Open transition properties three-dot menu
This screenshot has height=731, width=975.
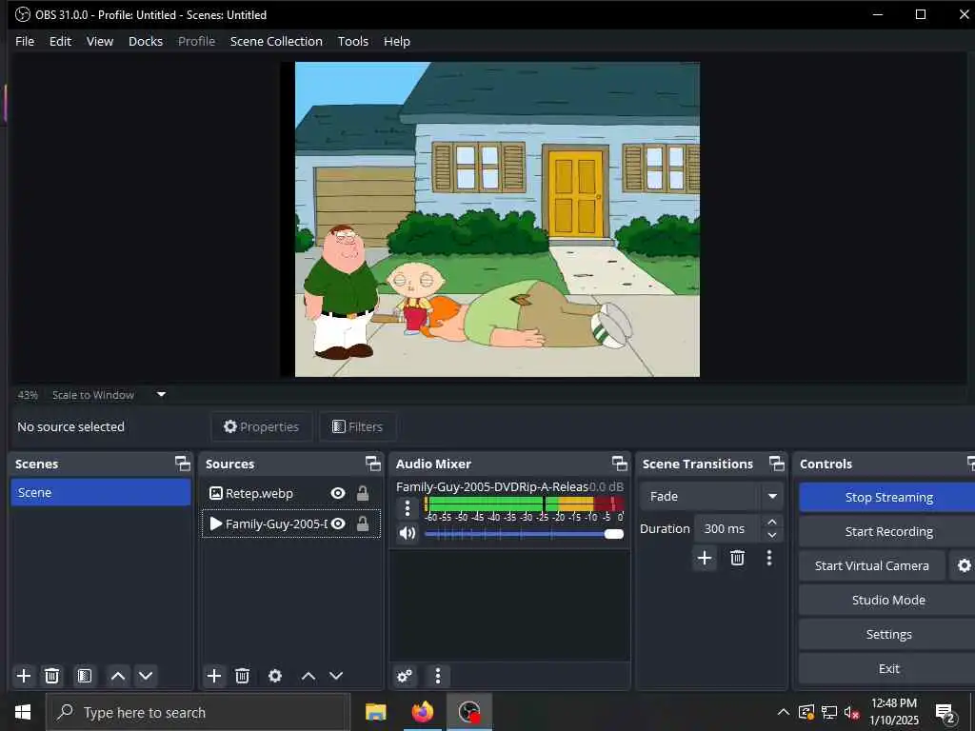(769, 558)
